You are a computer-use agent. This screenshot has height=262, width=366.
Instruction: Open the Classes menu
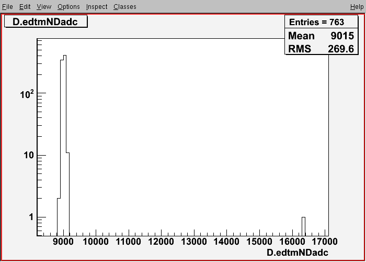pyautogui.click(x=125, y=7)
